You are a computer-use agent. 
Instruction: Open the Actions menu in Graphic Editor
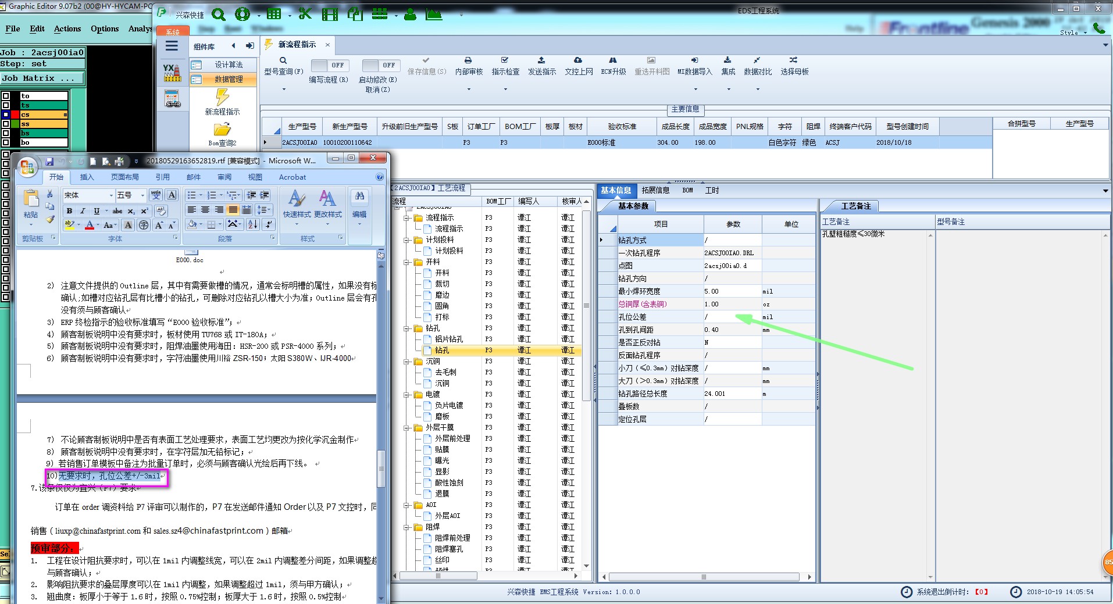click(x=67, y=28)
